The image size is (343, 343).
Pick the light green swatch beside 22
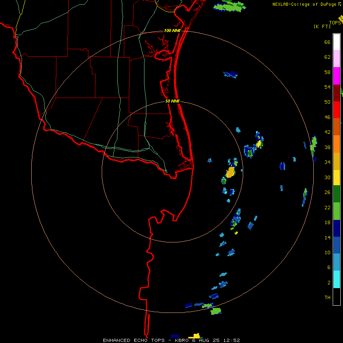point(337,211)
